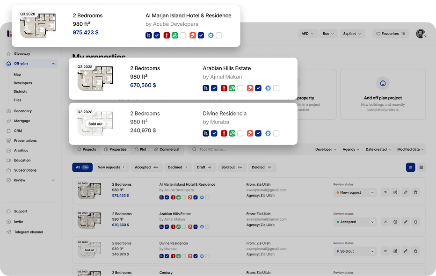The height and width of the screenshot is (276, 436).
Task: Click square edit icon on Sold out row
Action: point(395,251)
